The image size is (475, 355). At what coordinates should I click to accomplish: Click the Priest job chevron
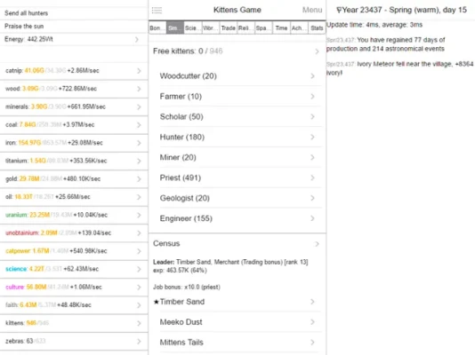pos(312,178)
